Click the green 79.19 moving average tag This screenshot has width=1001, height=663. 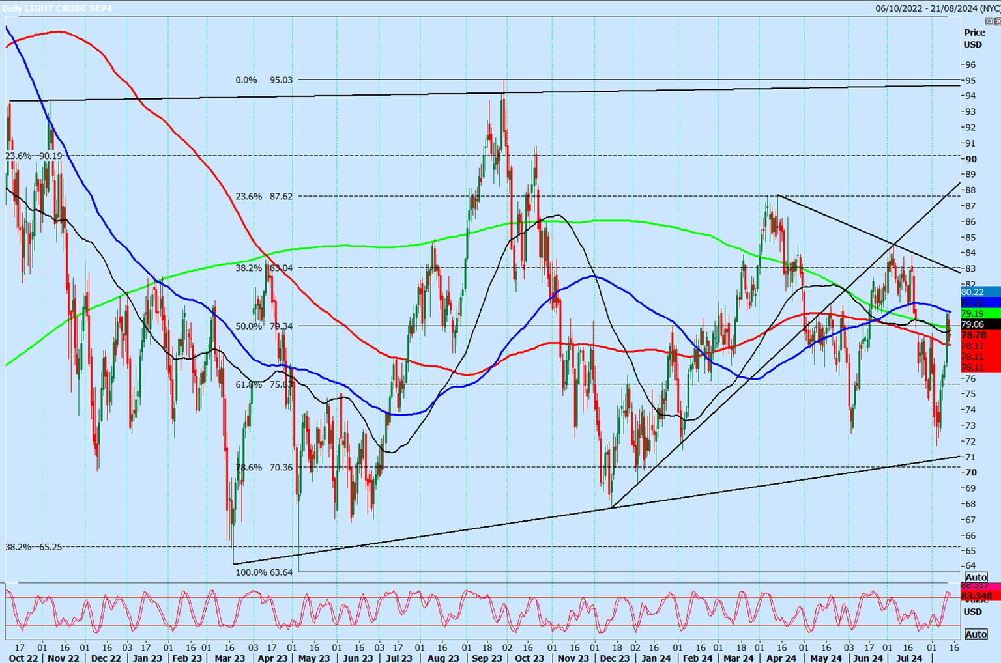(x=981, y=313)
